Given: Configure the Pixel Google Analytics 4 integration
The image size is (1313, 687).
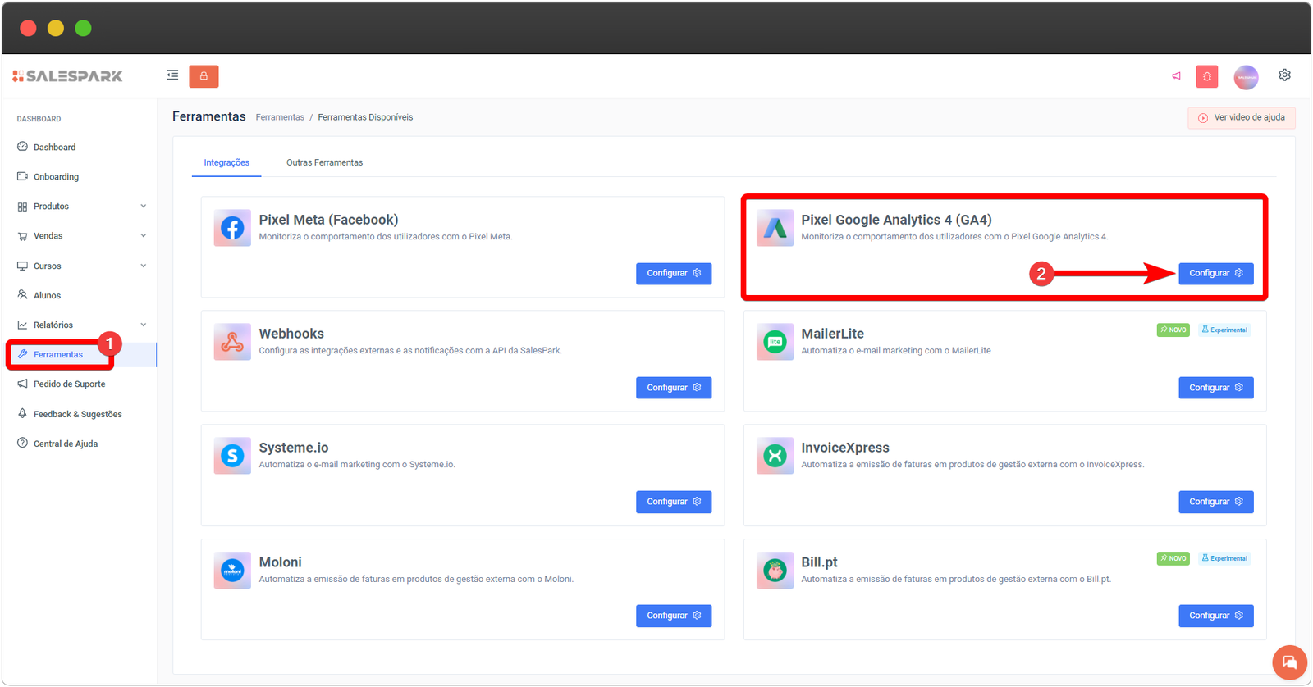Looking at the screenshot, I should 1215,274.
